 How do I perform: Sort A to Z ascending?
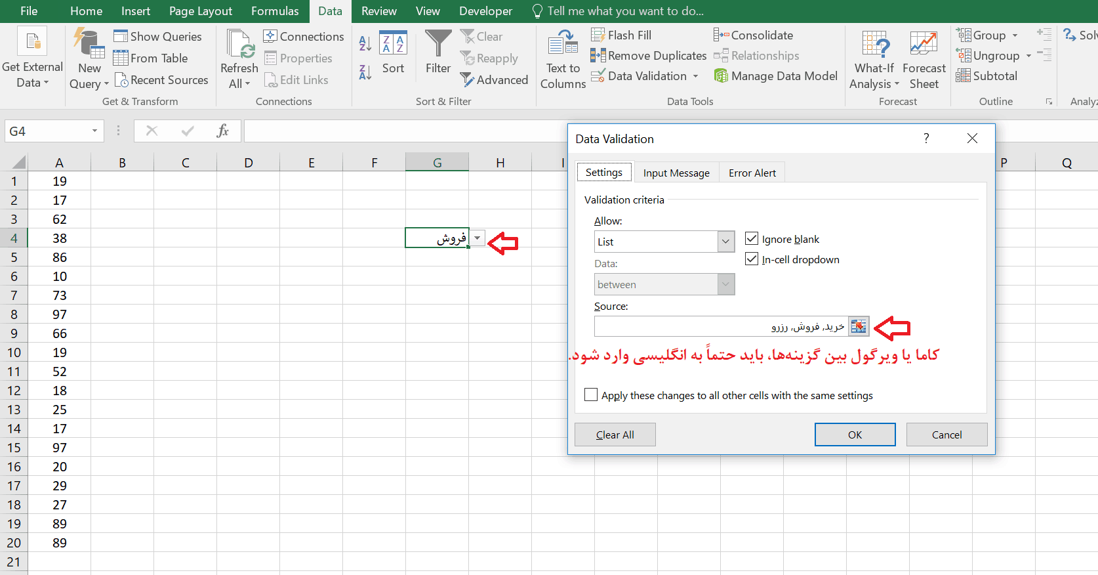coord(365,44)
